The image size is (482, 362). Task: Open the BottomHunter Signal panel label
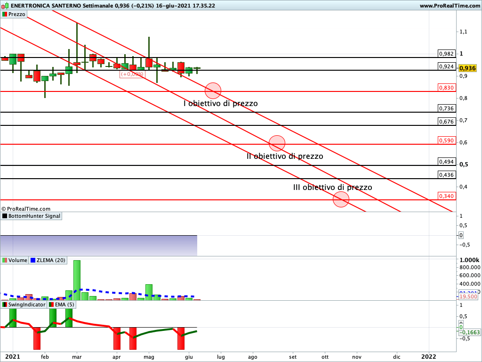coord(34,216)
